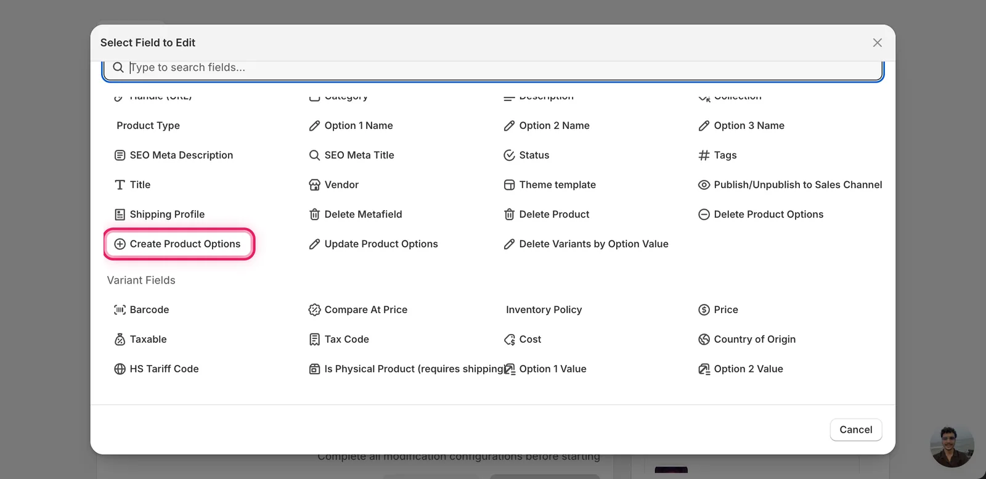Click the plus circle icon for Create Product Options

pyautogui.click(x=120, y=244)
